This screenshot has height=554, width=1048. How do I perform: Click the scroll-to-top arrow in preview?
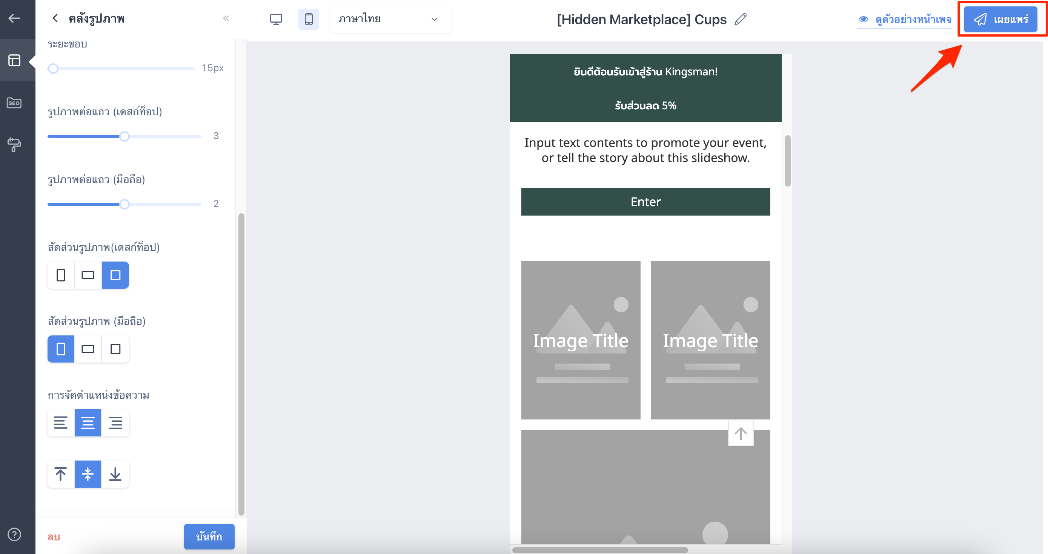[741, 433]
